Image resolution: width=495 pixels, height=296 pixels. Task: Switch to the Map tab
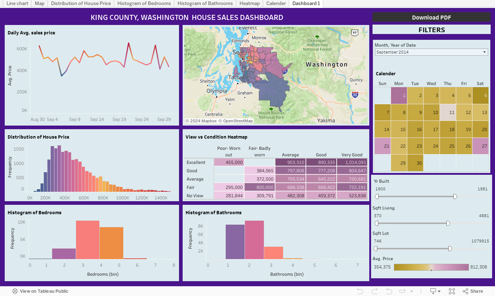(x=39, y=3)
